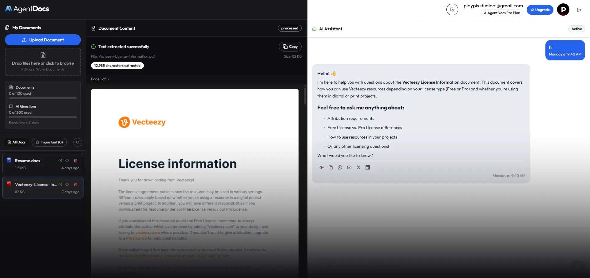
Task: Click the processed check icon of Vecteezy-License document
Action: 60,185
